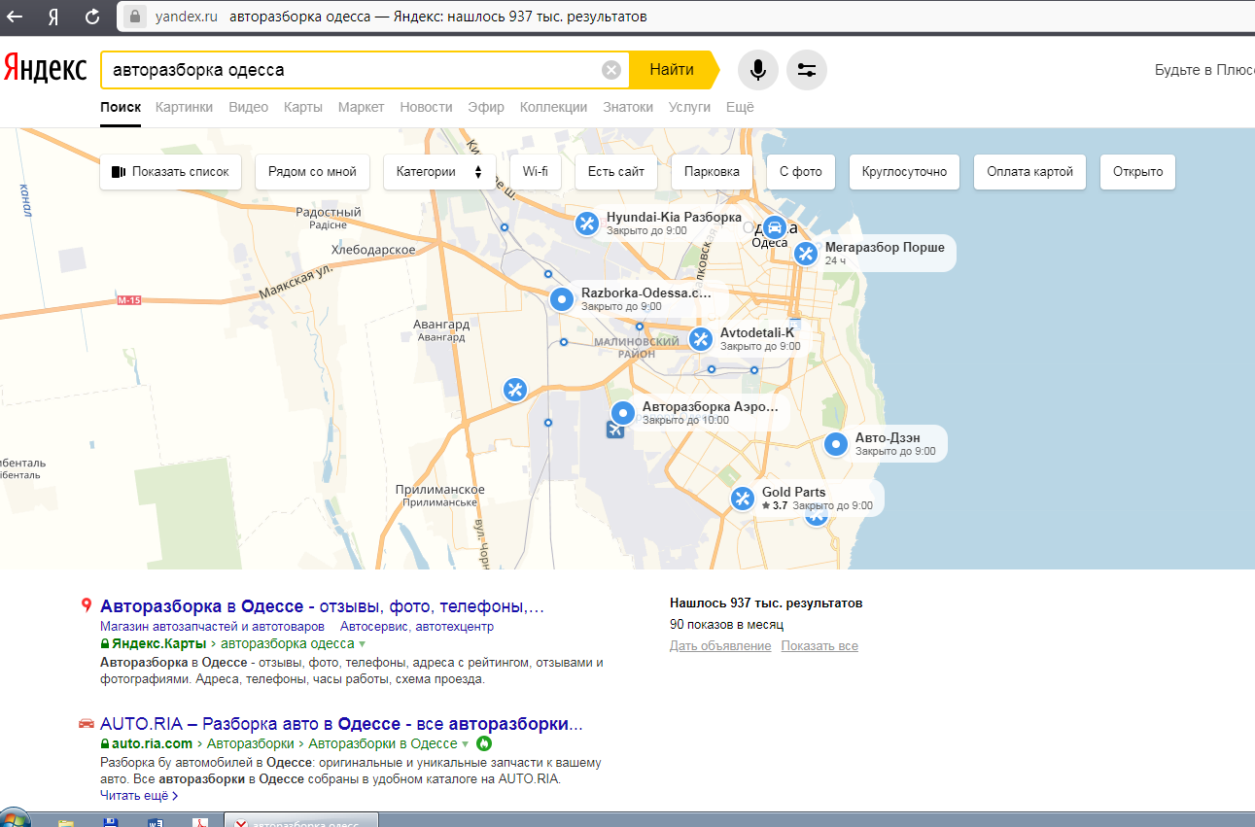Clear the search query with the X icon

[610, 70]
